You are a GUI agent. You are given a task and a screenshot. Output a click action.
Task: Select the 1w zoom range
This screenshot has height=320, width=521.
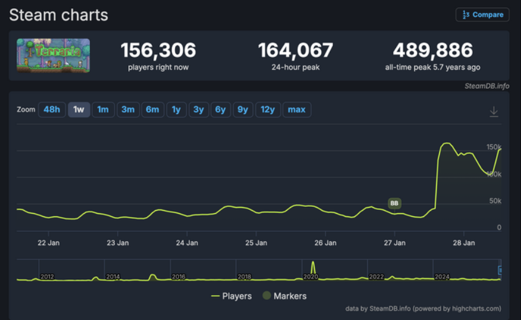[79, 110]
